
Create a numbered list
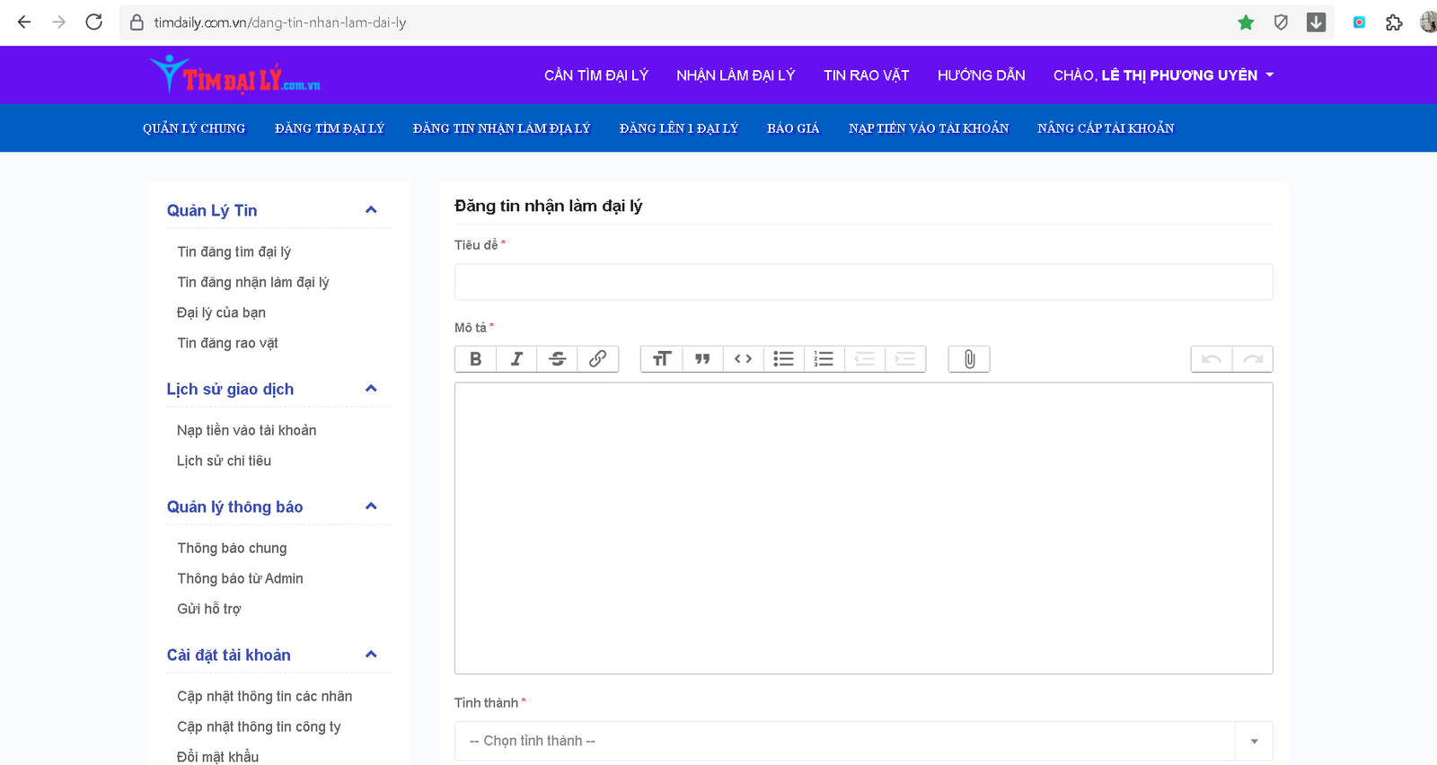[824, 359]
